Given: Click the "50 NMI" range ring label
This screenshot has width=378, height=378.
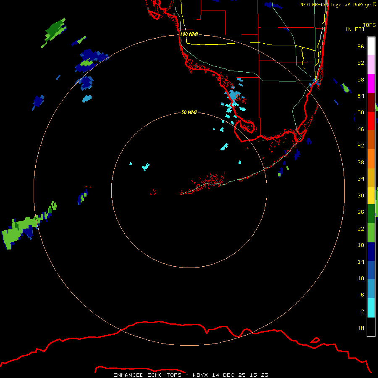Looking at the screenshot, I should (189, 112).
